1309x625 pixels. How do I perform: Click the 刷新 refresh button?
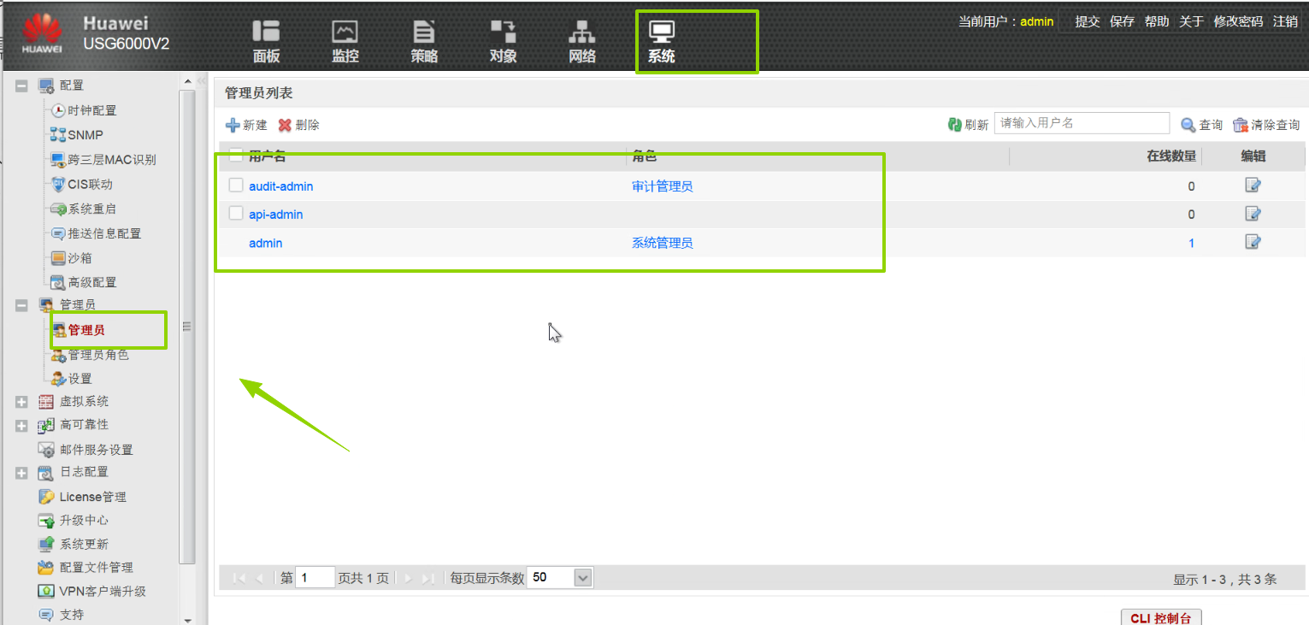[968, 125]
